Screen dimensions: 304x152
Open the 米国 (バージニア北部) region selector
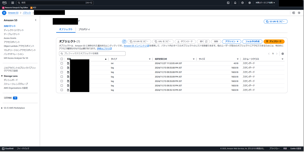pyautogui.click(x=265, y=3)
